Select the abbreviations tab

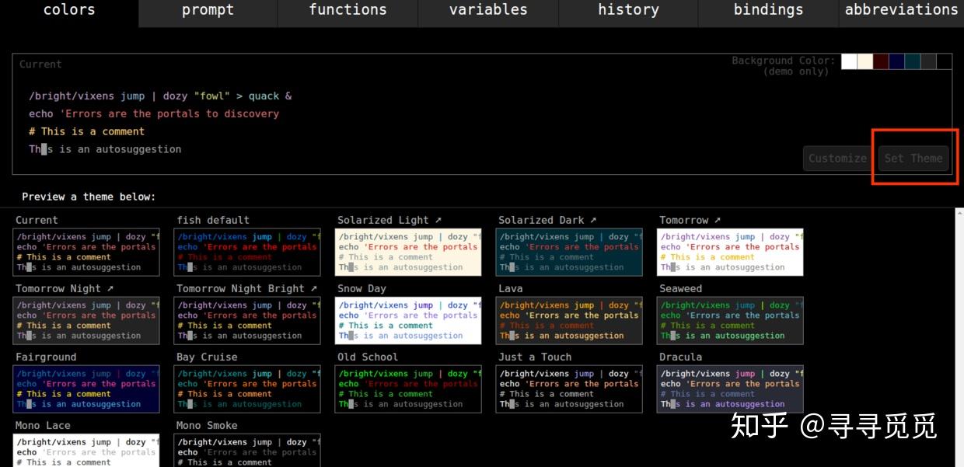pyautogui.click(x=901, y=11)
